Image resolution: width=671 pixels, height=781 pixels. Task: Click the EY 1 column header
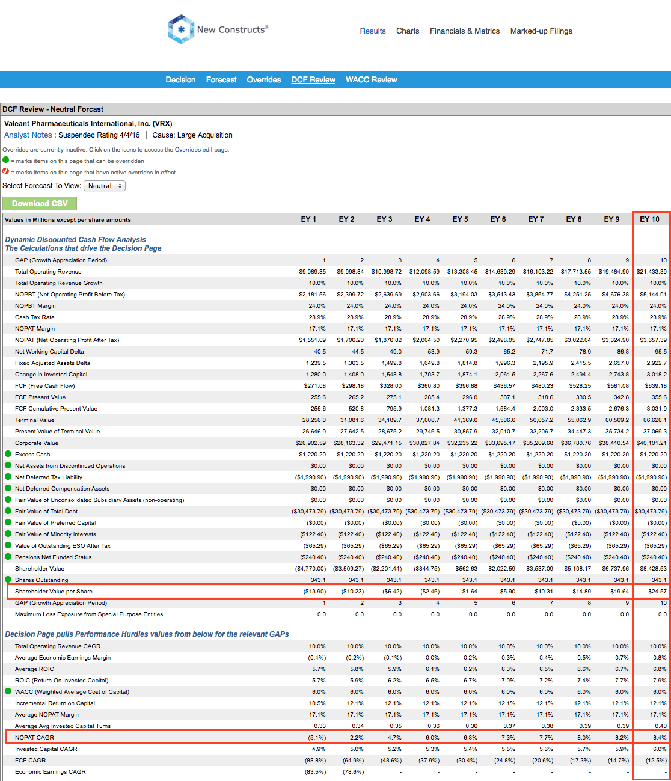tap(308, 219)
